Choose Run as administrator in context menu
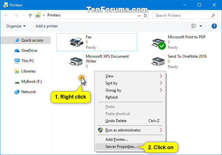This screenshot has width=222, height=155. pos(130,130)
